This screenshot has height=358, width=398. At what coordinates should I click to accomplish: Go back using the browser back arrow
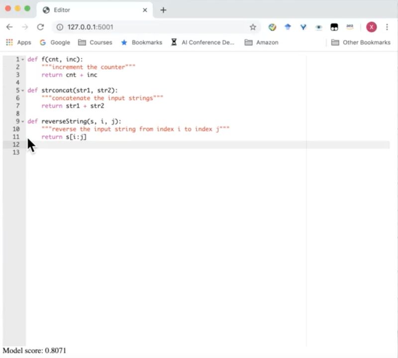pyautogui.click(x=9, y=27)
